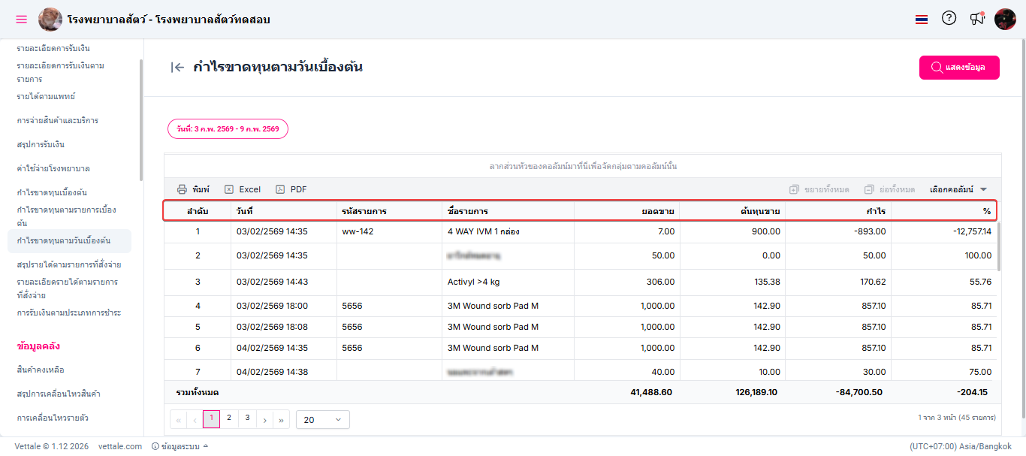Open the hamburger menu icon
Screen dimensions: 1026x456
pyautogui.click(x=21, y=19)
